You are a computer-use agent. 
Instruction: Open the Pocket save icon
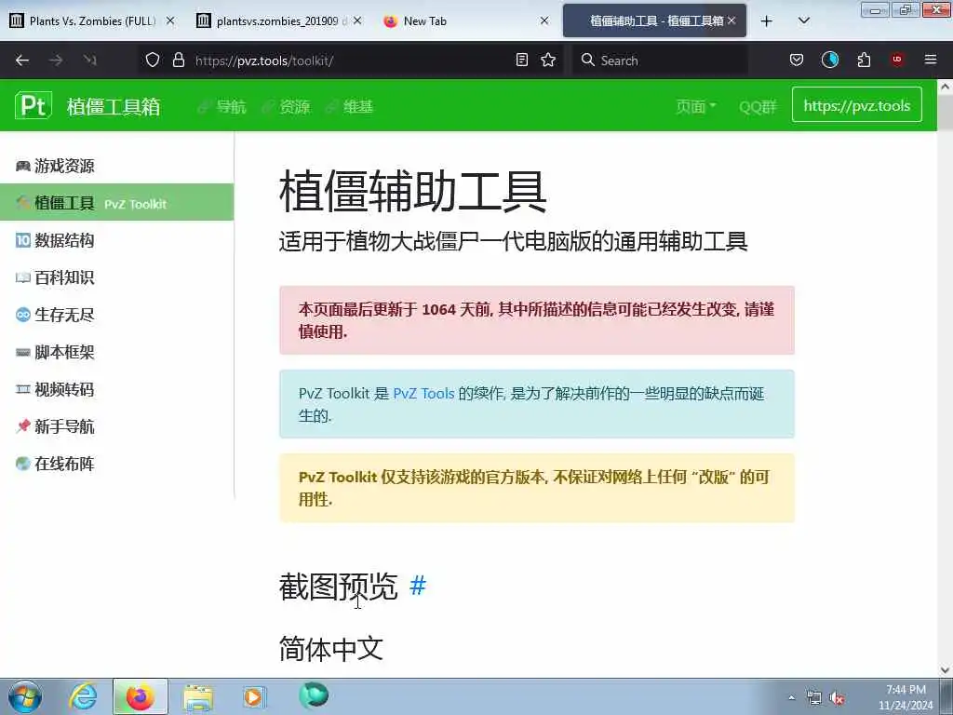797,60
